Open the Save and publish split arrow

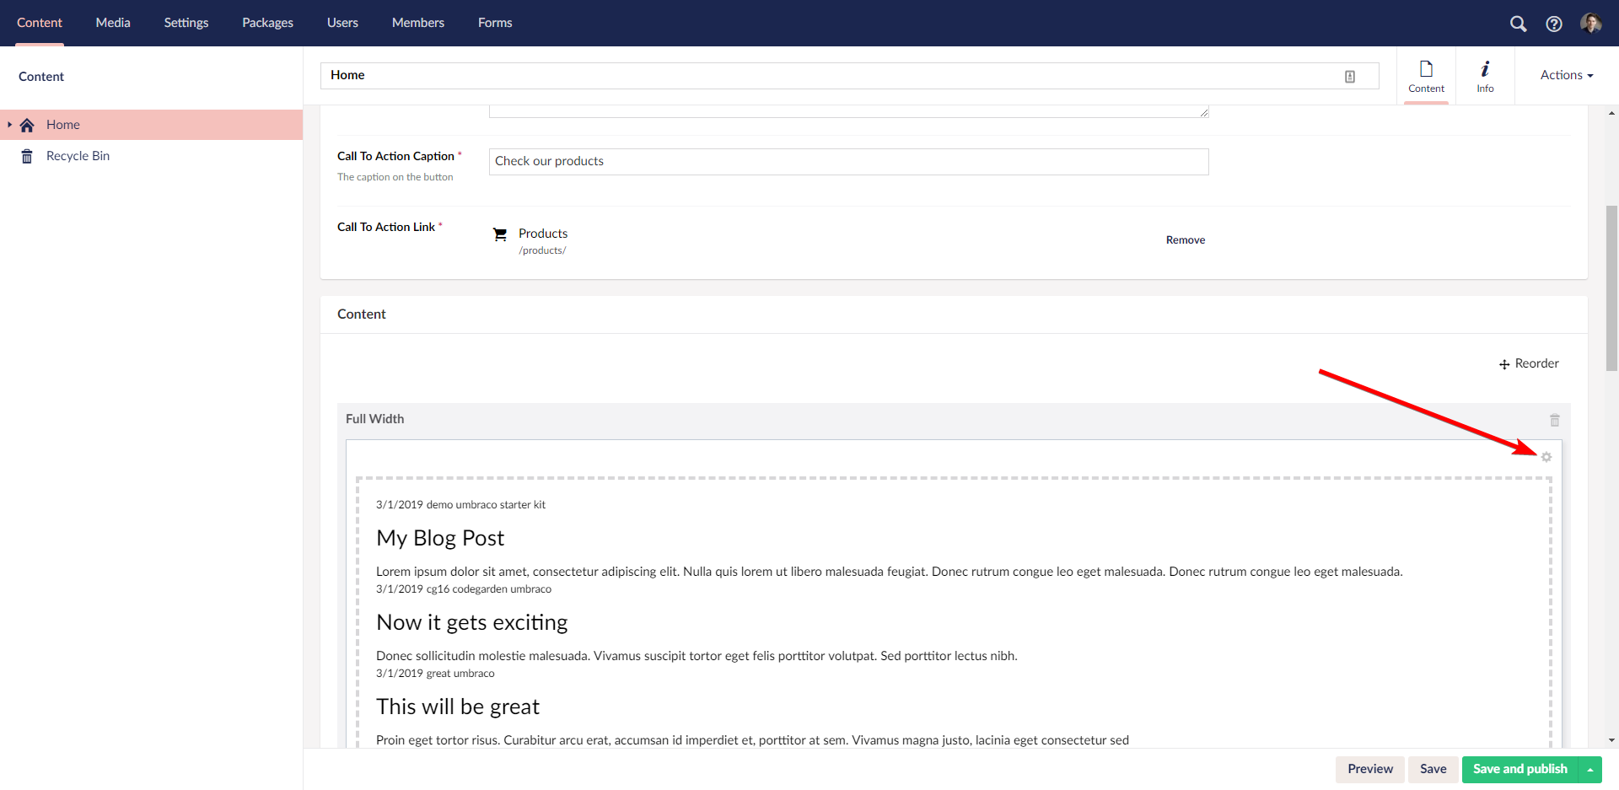(x=1590, y=769)
